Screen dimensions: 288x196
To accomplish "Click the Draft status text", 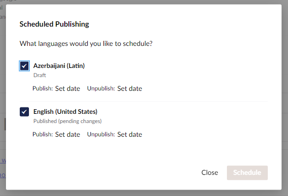I will (40, 75).
